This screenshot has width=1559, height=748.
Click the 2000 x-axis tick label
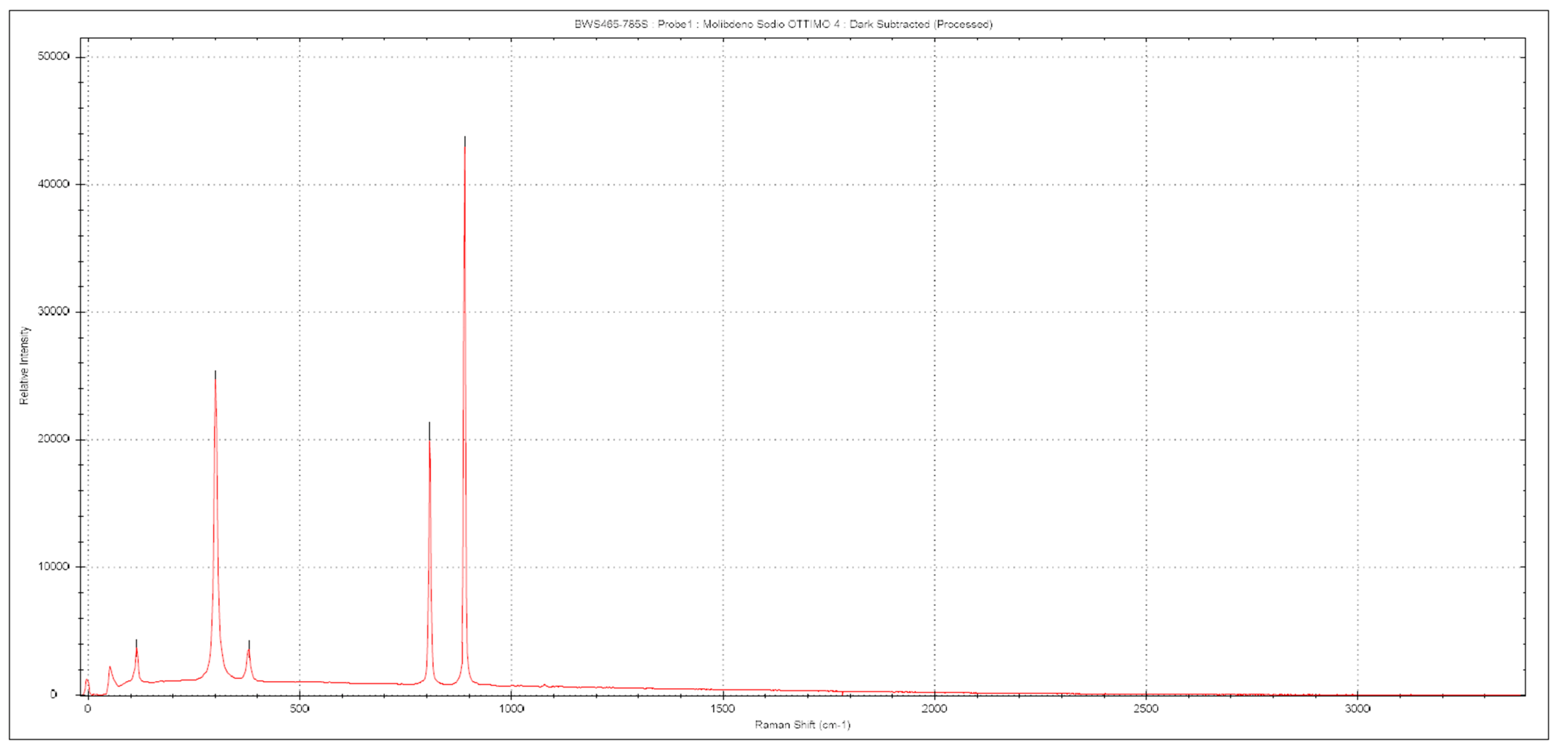pos(934,709)
